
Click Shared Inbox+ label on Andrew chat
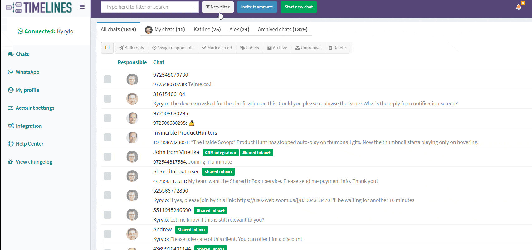coord(192,230)
